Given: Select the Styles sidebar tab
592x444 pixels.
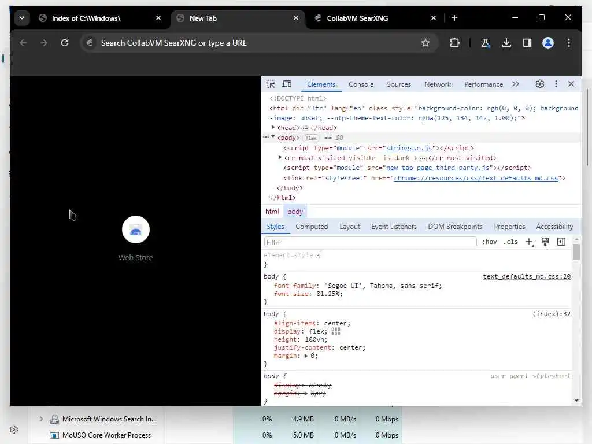Looking at the screenshot, I should tap(275, 227).
